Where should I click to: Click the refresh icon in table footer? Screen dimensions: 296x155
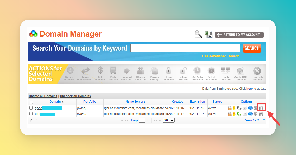coord(37,120)
